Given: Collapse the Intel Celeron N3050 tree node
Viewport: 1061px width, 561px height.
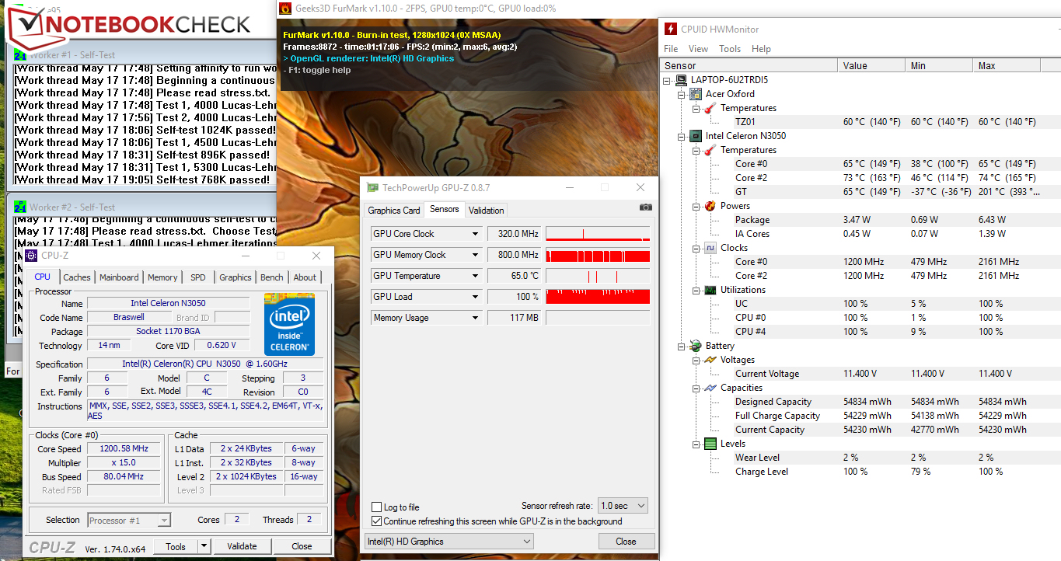Looking at the screenshot, I should [x=682, y=136].
